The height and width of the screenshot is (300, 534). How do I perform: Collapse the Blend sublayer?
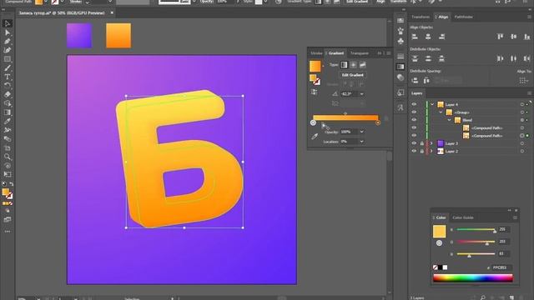pyautogui.click(x=449, y=120)
